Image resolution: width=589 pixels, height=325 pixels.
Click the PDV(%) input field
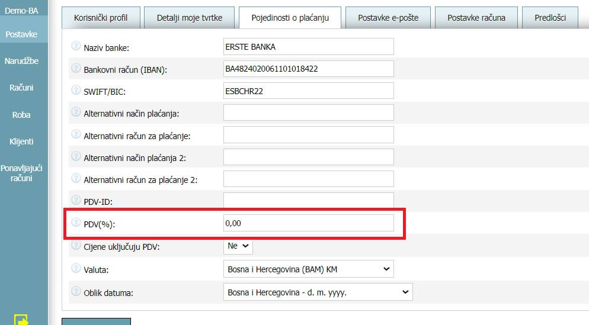[x=308, y=223]
